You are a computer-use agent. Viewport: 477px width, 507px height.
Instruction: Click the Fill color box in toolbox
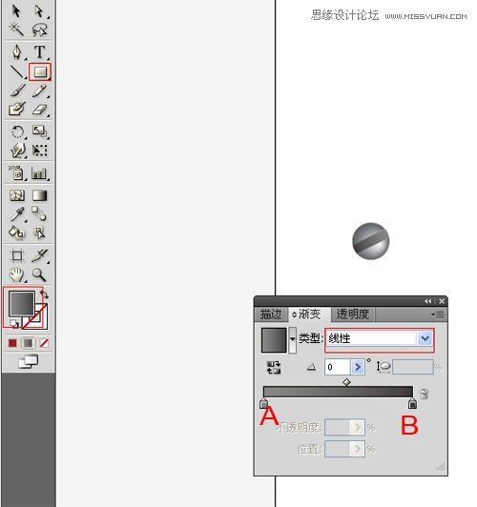click(21, 303)
